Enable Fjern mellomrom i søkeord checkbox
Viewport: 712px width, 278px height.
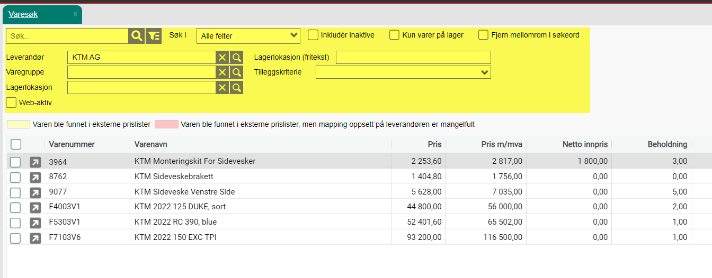[x=483, y=35]
